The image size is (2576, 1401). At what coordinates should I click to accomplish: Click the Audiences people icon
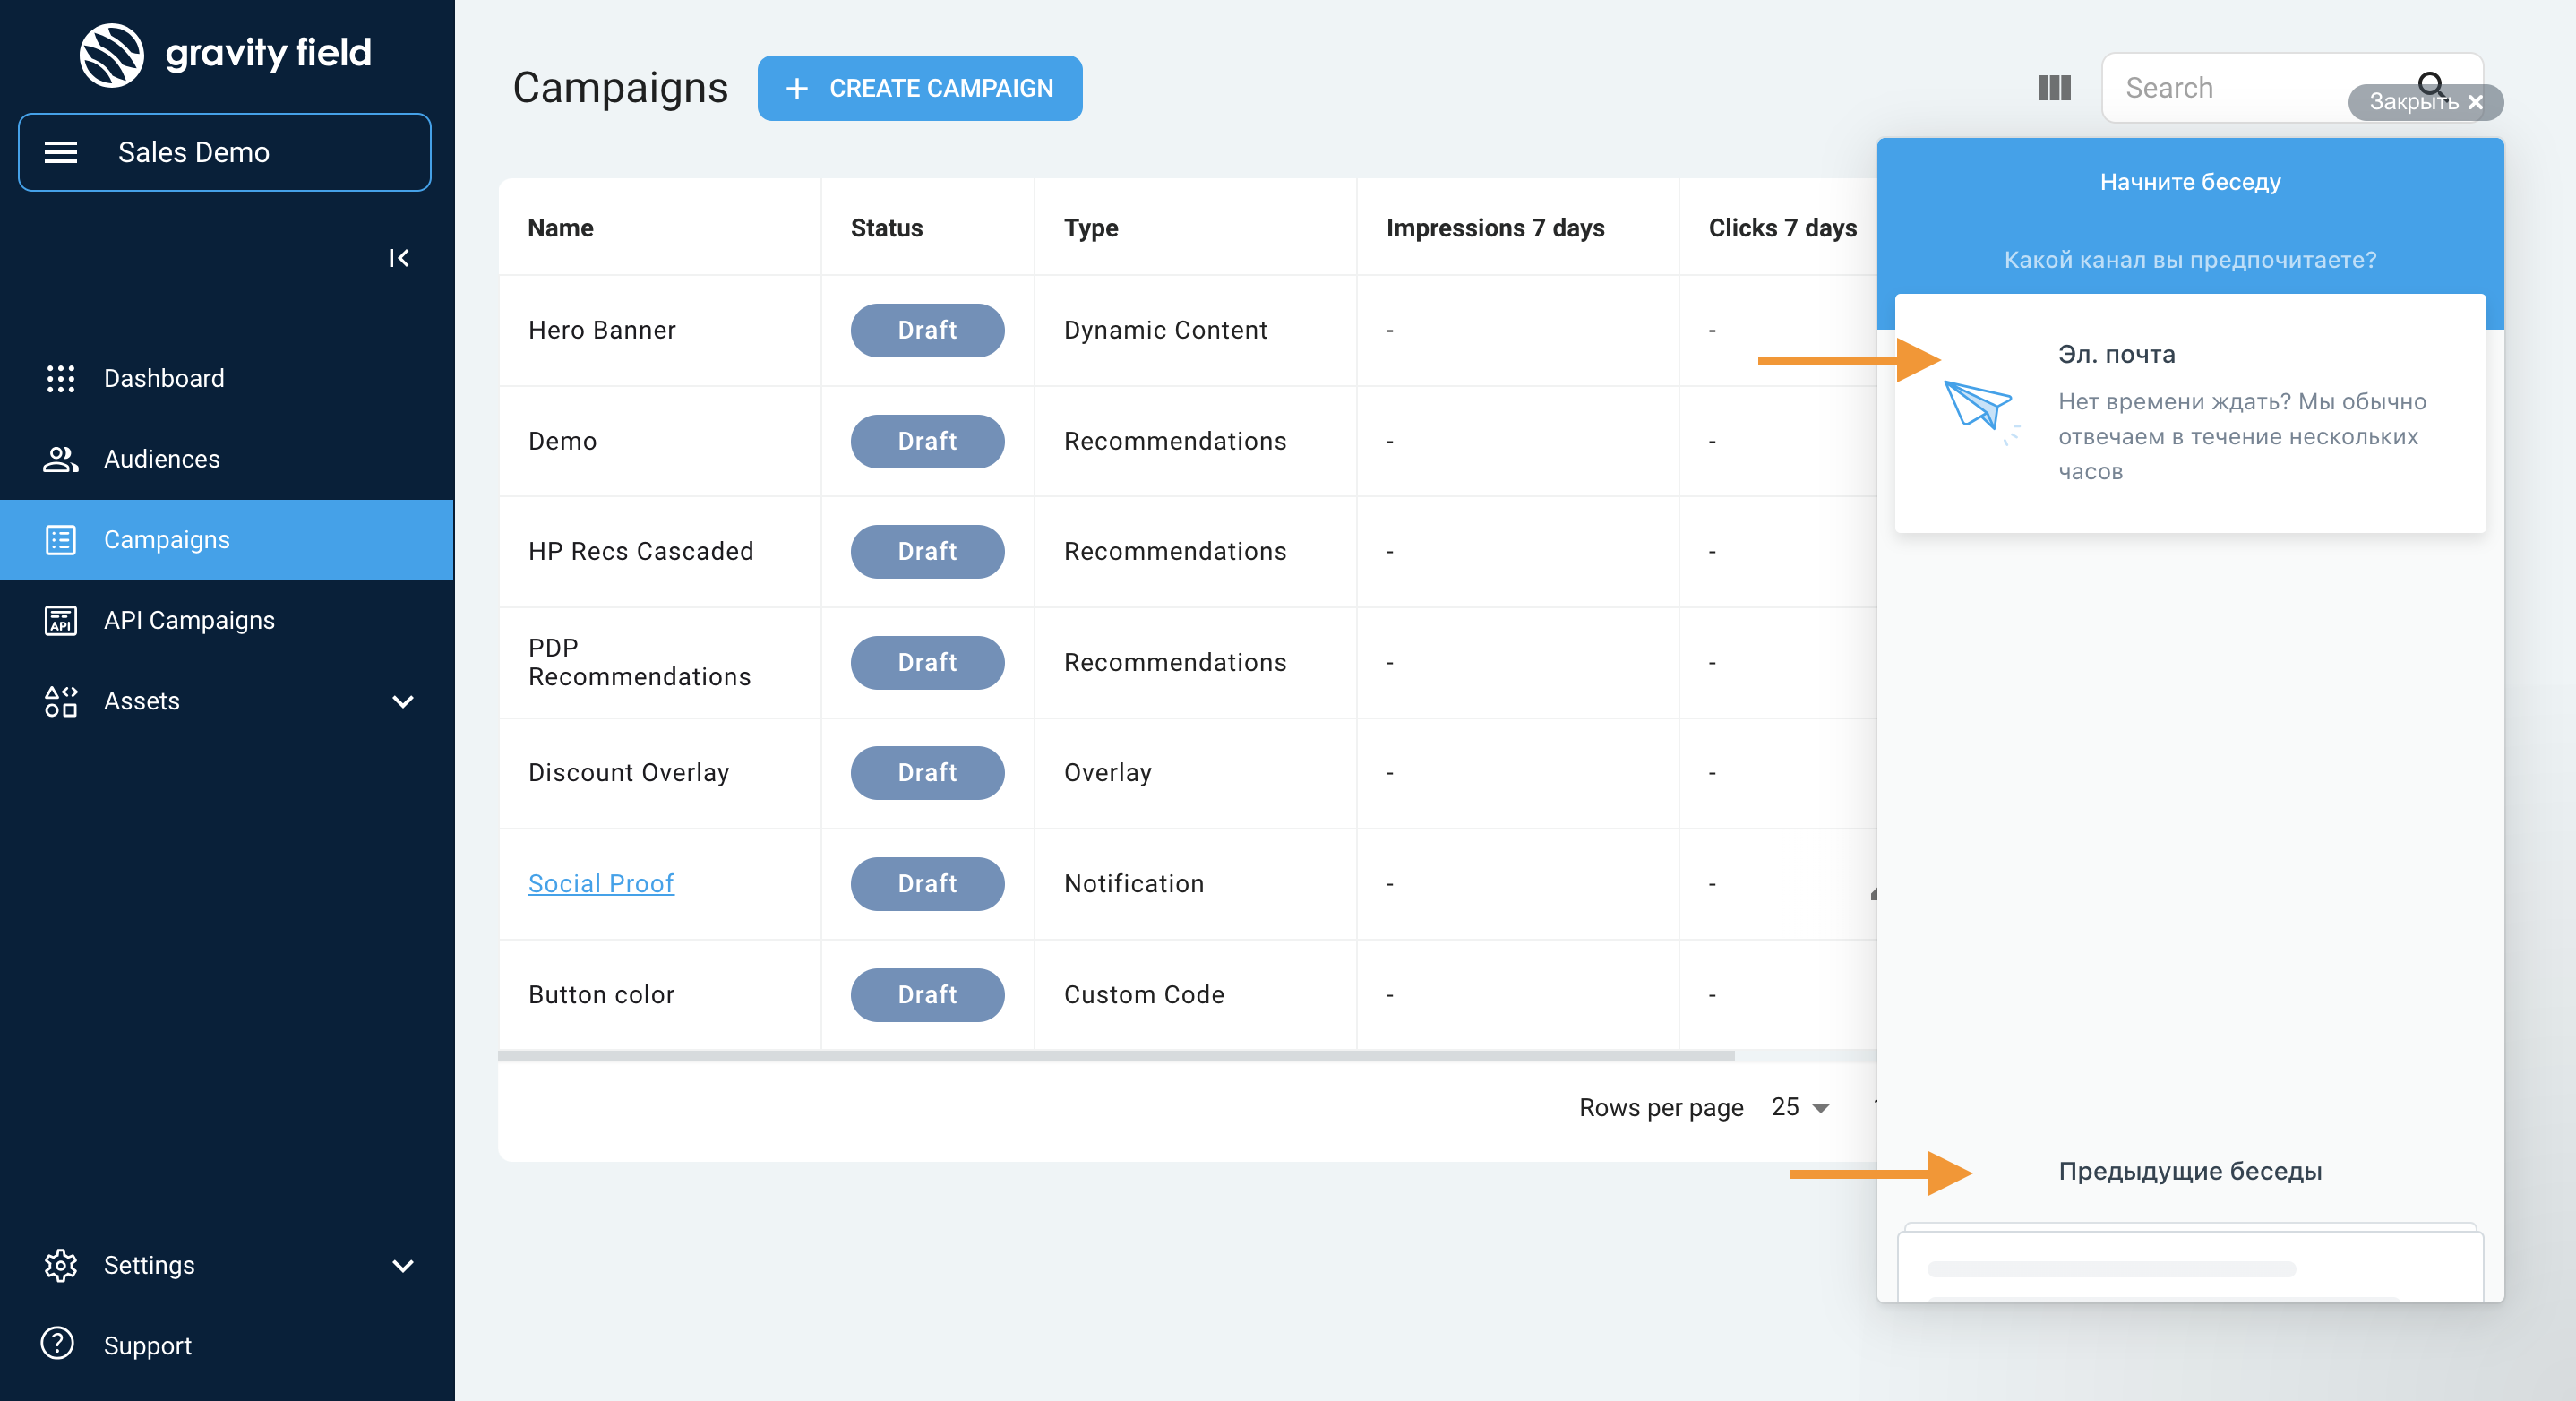(60, 459)
